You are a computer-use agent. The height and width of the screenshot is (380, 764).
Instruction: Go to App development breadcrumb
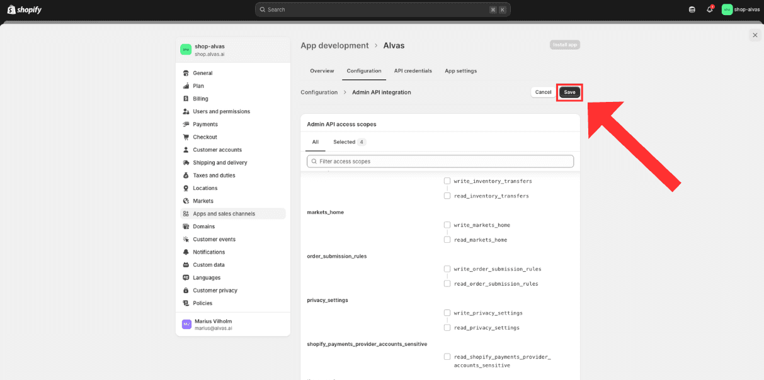tap(334, 45)
